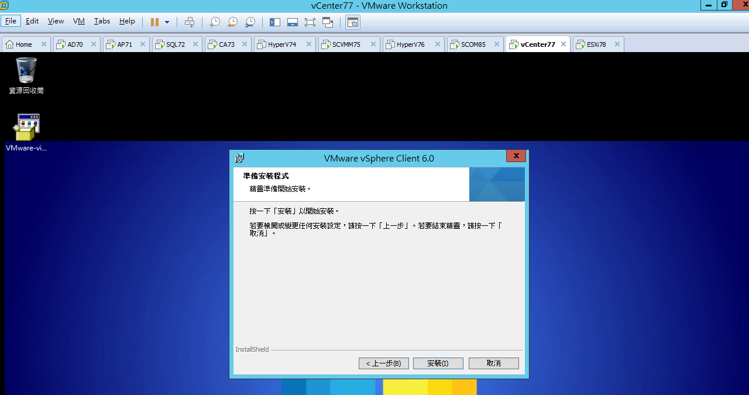749x395 pixels.
Task: Switch to the SQL72 tab
Action: (175, 44)
